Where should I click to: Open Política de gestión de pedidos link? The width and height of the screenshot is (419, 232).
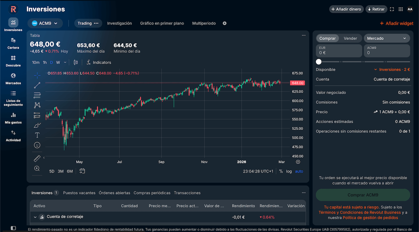[370, 218]
